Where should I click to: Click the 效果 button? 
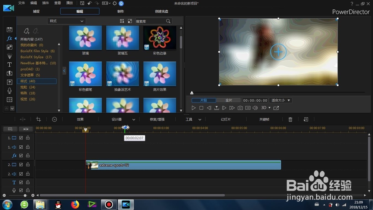[80, 119]
